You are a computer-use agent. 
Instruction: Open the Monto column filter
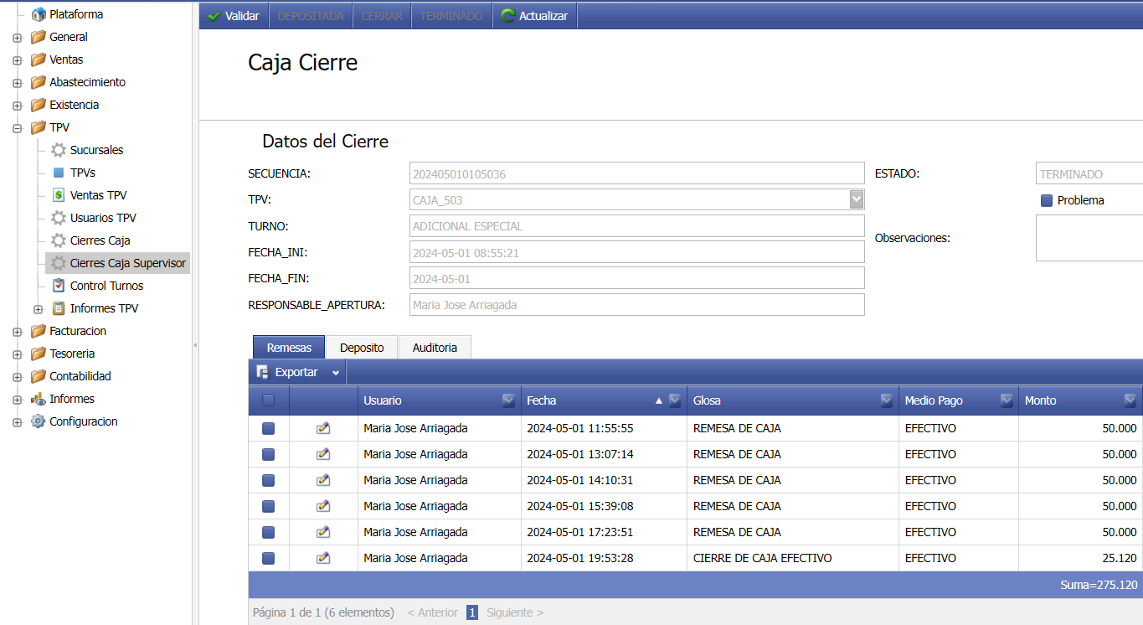click(1130, 400)
